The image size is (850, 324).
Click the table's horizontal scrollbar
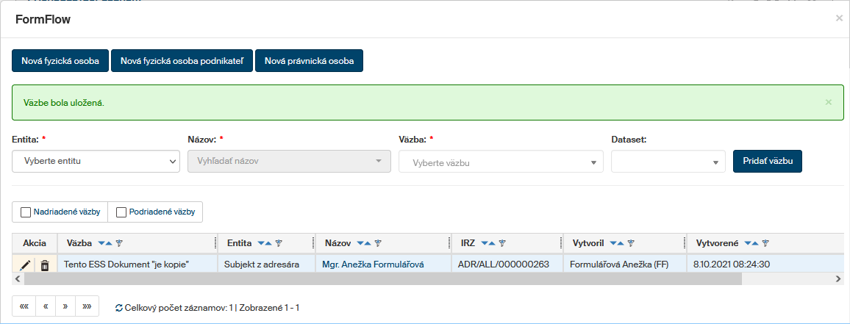[368, 279]
